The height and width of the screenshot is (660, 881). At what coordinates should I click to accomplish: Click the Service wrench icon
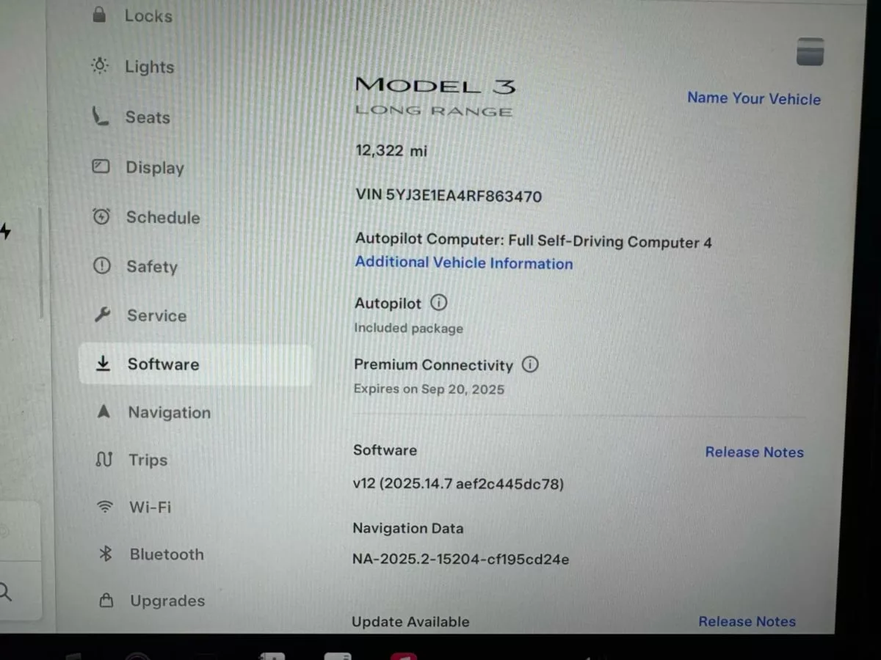102,315
